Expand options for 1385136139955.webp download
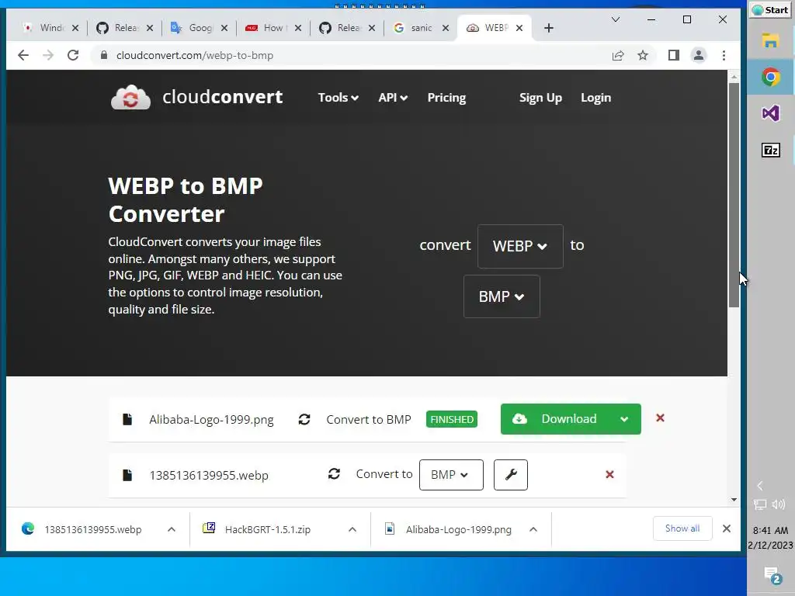Image resolution: width=795 pixels, height=596 pixels. [172, 529]
